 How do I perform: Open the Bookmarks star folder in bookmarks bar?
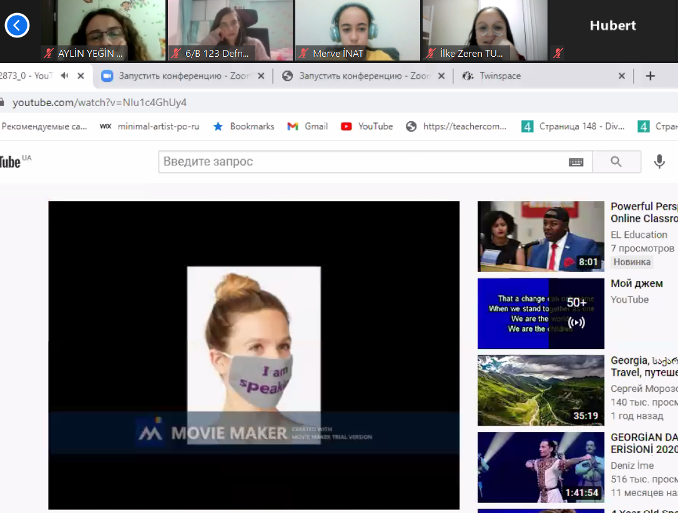244,126
